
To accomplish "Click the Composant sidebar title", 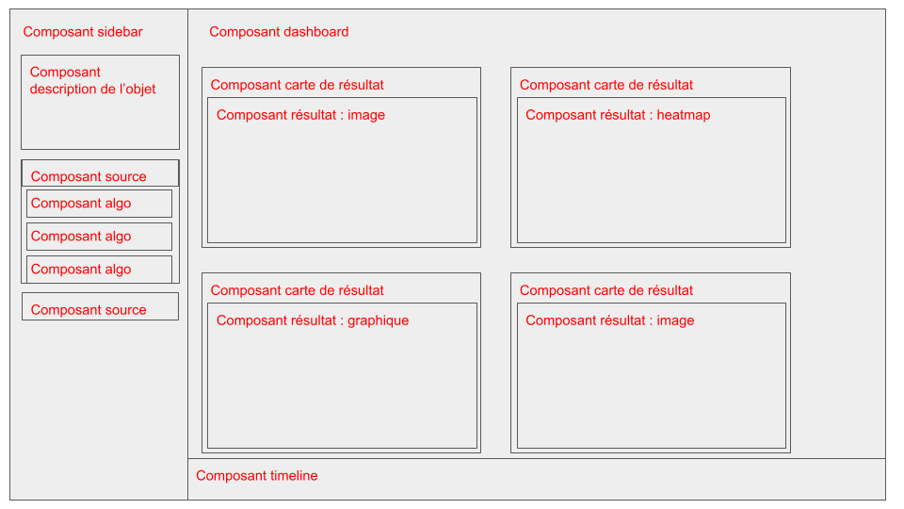I will pyautogui.click(x=83, y=32).
